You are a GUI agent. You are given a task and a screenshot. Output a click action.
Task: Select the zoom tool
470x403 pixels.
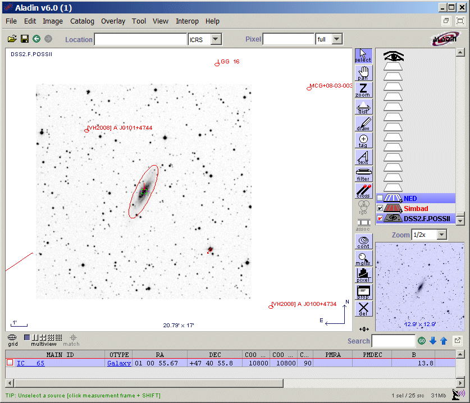[x=363, y=90]
